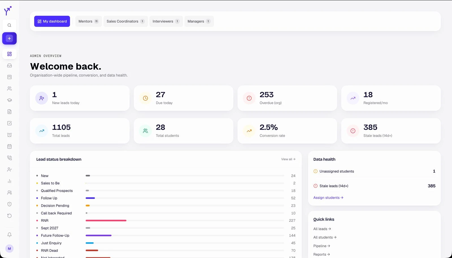Click the trend icon on Registered/mo card
The width and height of the screenshot is (452, 258).
[x=353, y=98]
